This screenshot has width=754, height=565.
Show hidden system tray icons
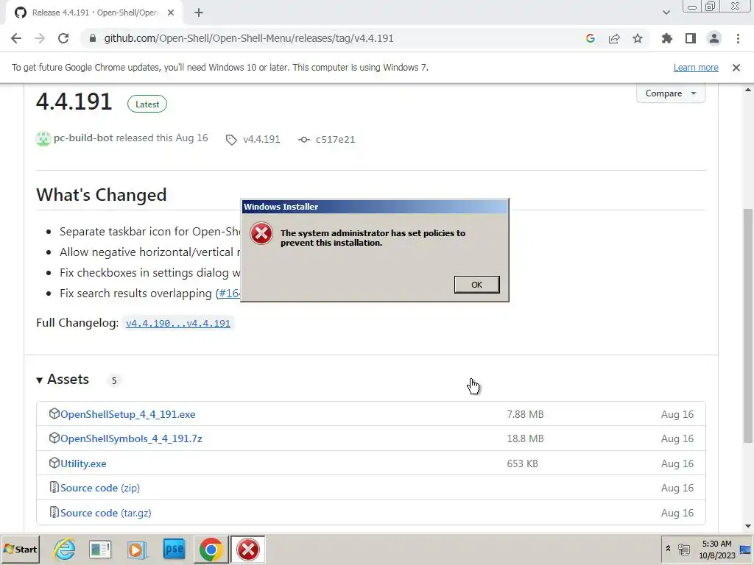[x=668, y=548]
